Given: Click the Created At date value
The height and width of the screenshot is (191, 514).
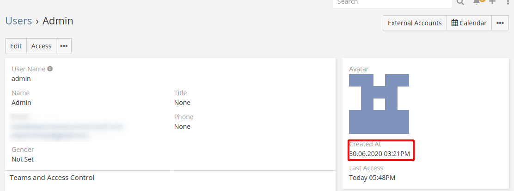Looking at the screenshot, I should point(379,154).
